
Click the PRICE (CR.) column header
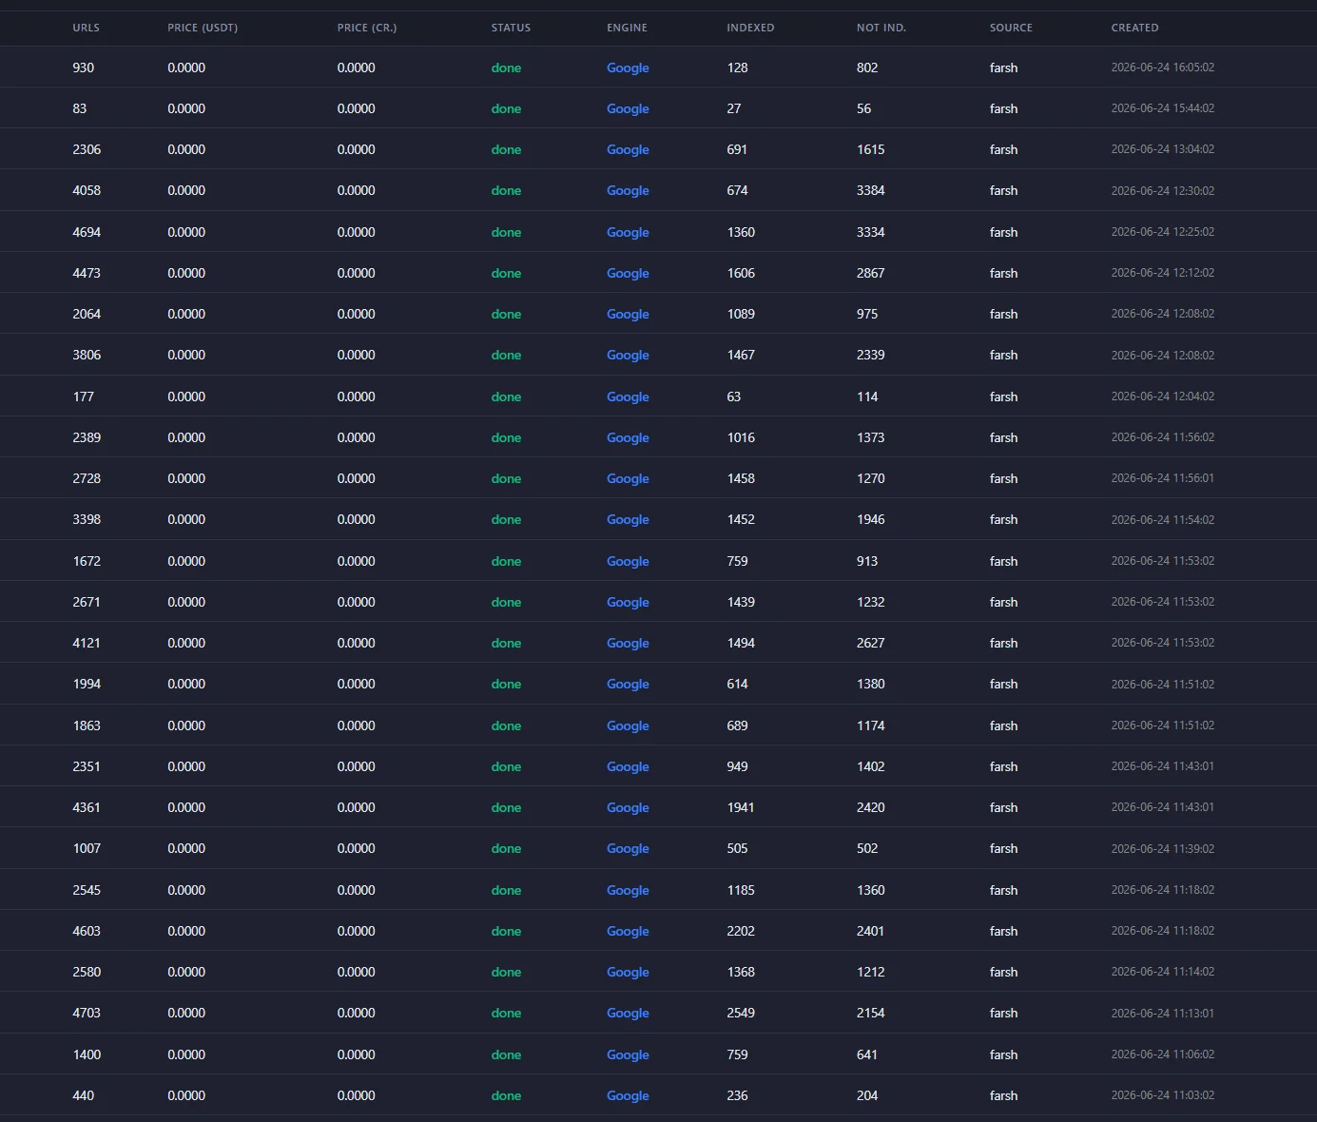click(367, 28)
